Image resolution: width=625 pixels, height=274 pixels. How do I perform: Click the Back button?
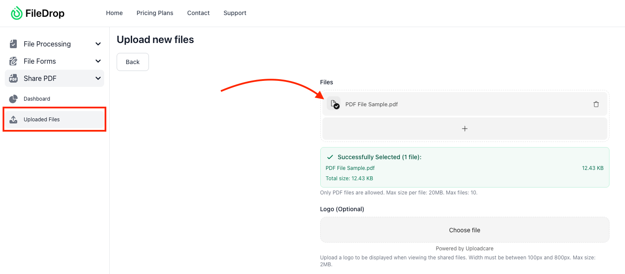[133, 62]
